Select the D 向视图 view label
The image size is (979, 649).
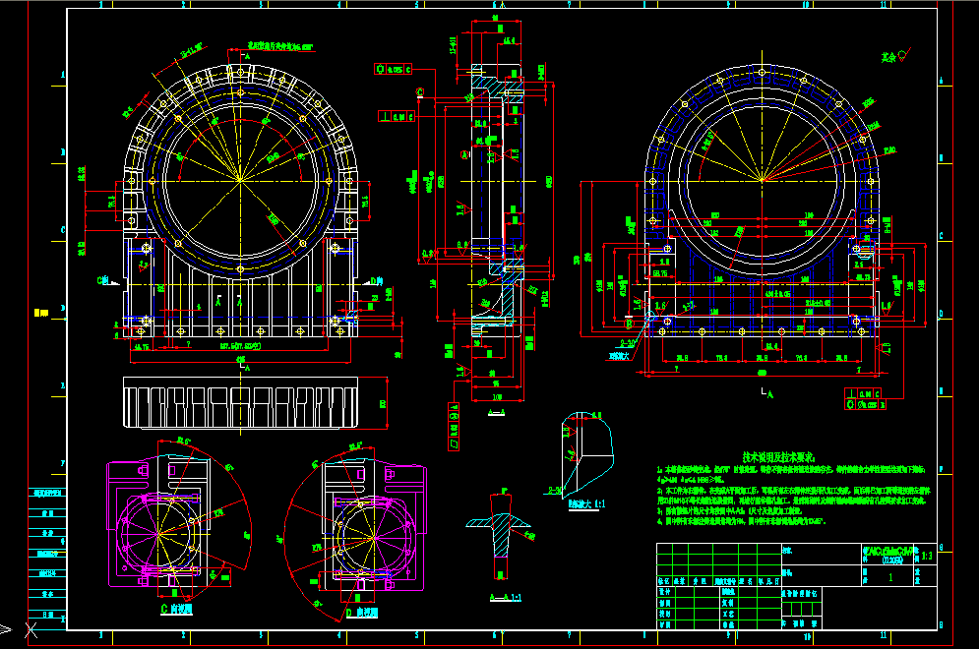361,611
